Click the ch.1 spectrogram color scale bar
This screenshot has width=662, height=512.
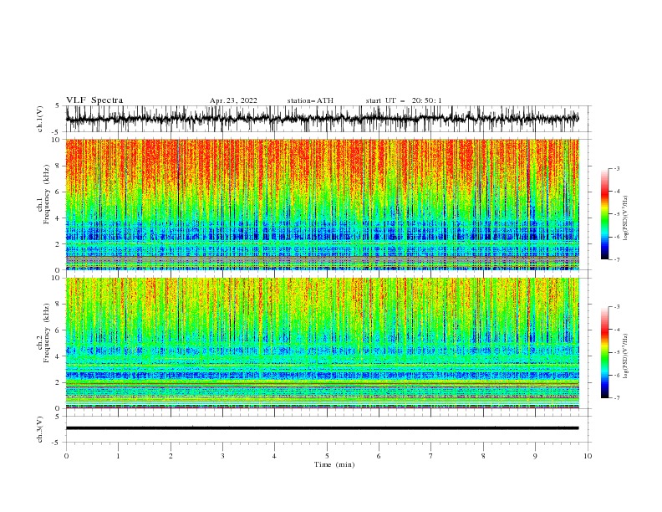(605, 214)
